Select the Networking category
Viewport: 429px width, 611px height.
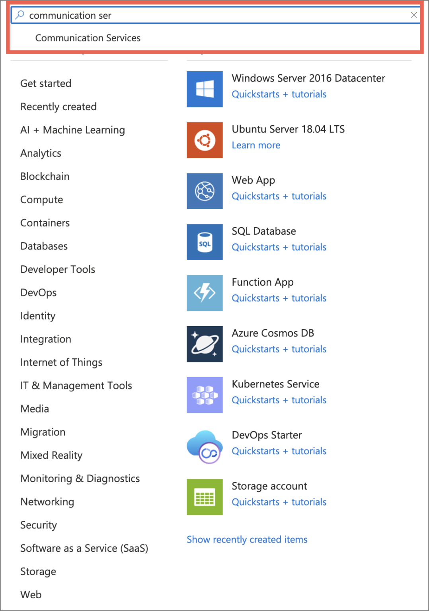pos(47,502)
